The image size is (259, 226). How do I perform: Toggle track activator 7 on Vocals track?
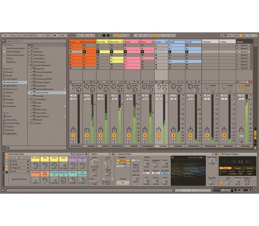tap(159, 135)
